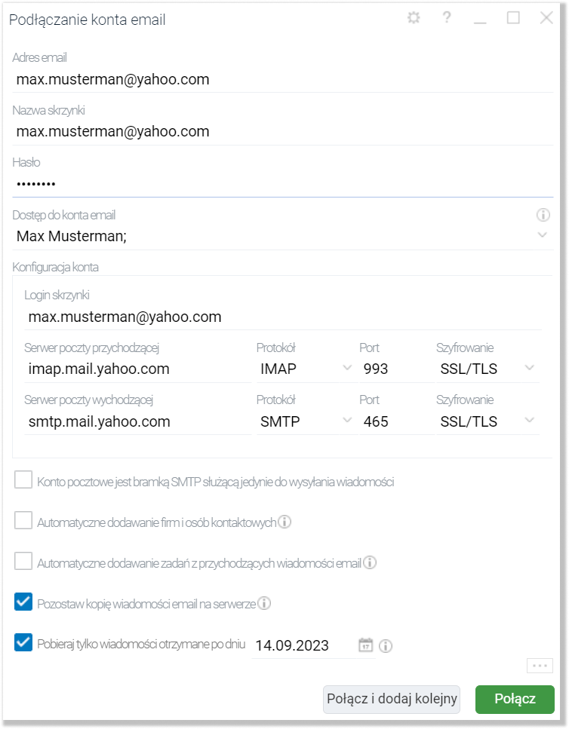Uncheck Pobieraj tylko wiadomości otrzymane po dniu
569x729 pixels.
point(24,644)
